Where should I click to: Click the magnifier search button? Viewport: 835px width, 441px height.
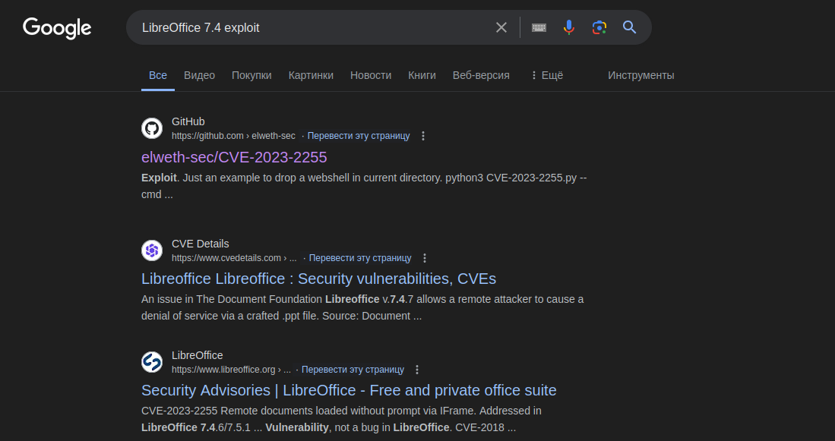coord(629,27)
